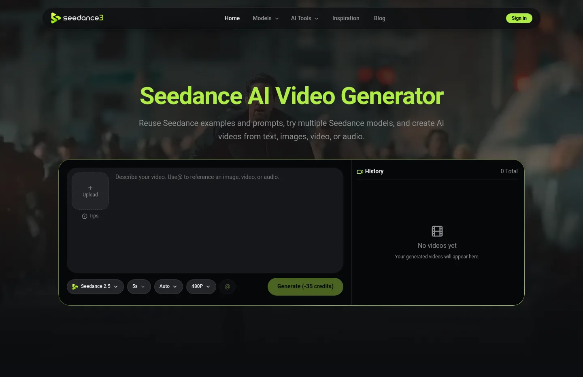Click the video description text field
Image resolution: width=583 pixels, height=377 pixels.
click(227, 221)
